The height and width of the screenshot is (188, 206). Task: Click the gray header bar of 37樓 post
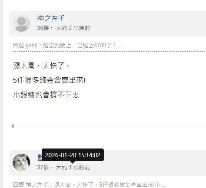[x=107, y=163]
